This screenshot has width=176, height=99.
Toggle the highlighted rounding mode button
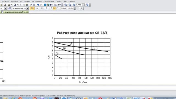coord(54,9)
